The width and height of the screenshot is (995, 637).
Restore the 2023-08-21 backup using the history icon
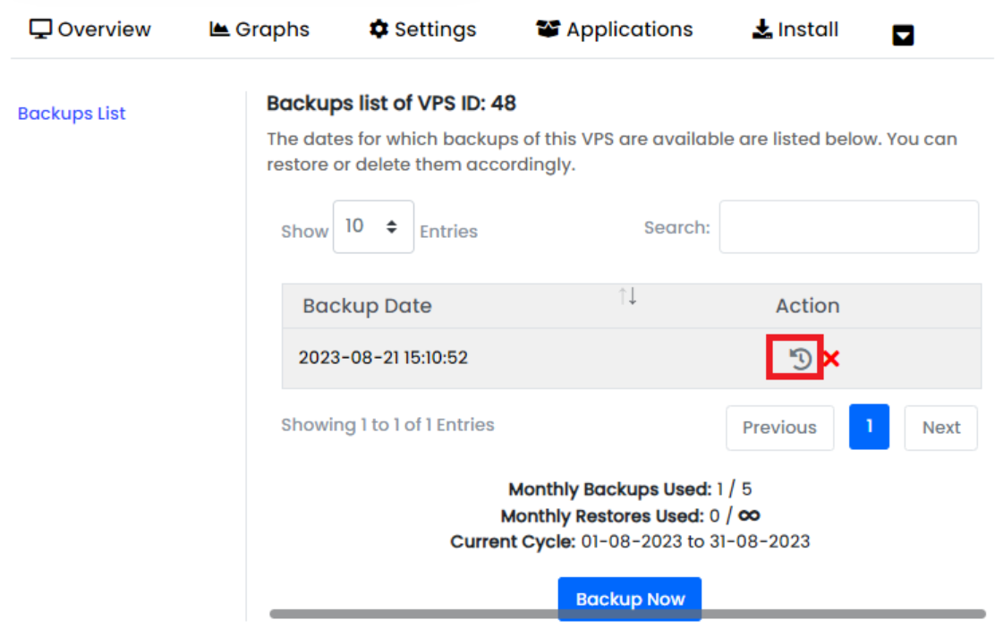(x=800, y=359)
